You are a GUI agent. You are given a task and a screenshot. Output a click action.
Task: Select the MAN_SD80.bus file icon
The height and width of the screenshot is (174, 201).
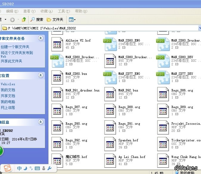point(57,77)
